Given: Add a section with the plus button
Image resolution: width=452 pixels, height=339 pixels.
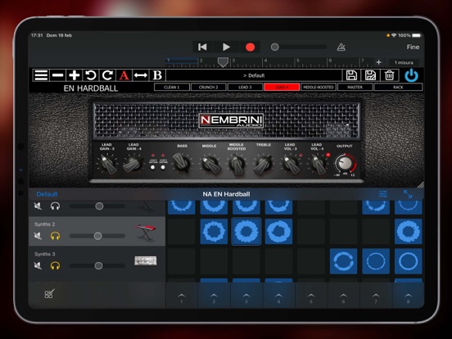Looking at the screenshot, I should tap(378, 62).
